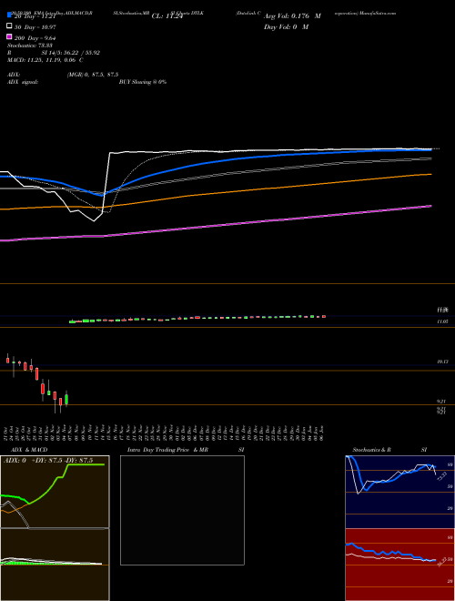Select the '200 Day - 9.64' legend text

pyautogui.click(x=35, y=37)
